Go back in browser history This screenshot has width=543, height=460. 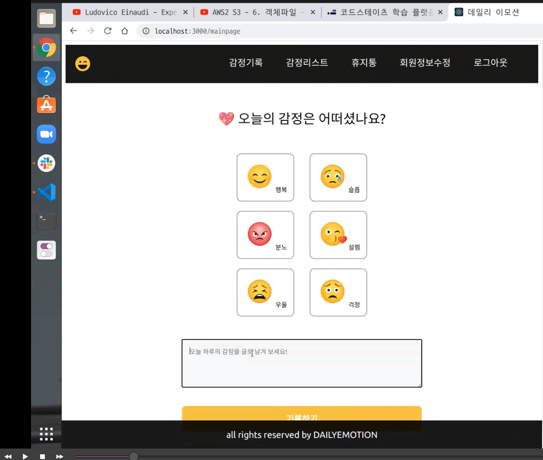(x=74, y=31)
